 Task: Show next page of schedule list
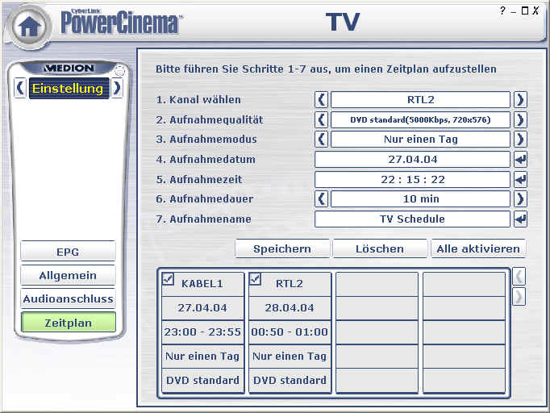pos(519,297)
